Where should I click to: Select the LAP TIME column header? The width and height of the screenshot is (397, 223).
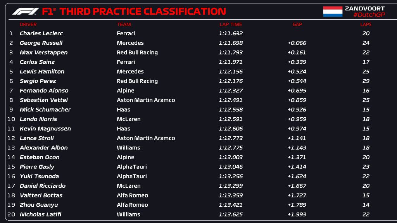231,24
